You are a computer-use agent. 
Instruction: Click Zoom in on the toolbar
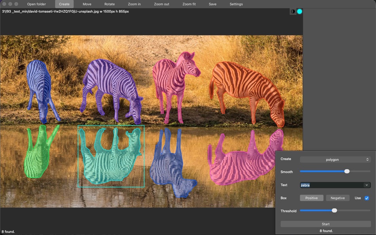point(134,4)
